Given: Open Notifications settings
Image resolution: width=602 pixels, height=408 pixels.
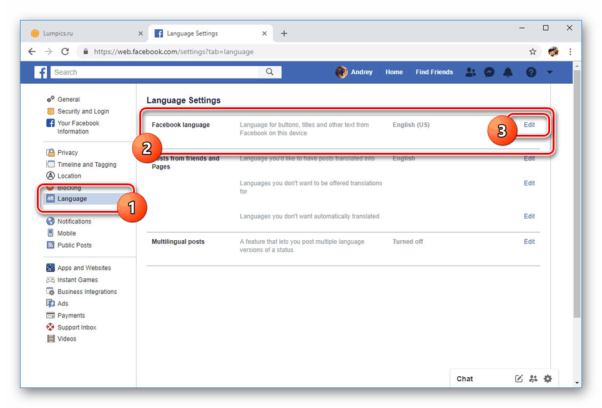Looking at the screenshot, I should (x=74, y=221).
